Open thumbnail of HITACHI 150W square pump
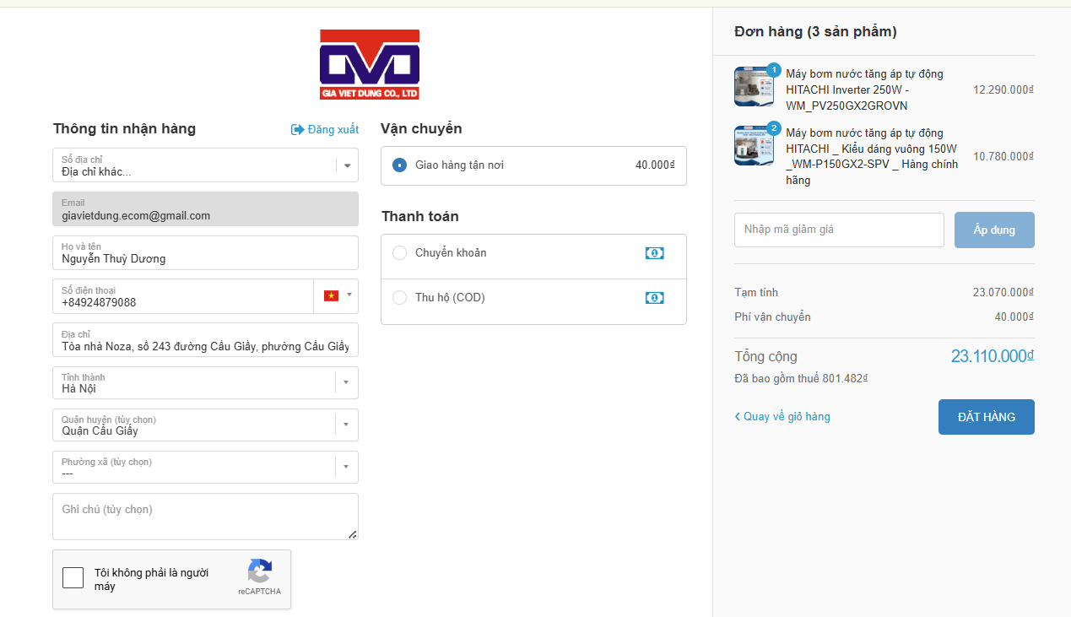Image resolution: width=1071 pixels, height=617 pixels. (754, 146)
